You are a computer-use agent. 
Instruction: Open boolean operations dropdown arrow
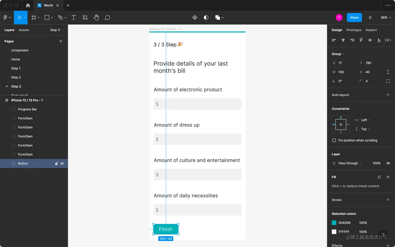[x=223, y=18]
